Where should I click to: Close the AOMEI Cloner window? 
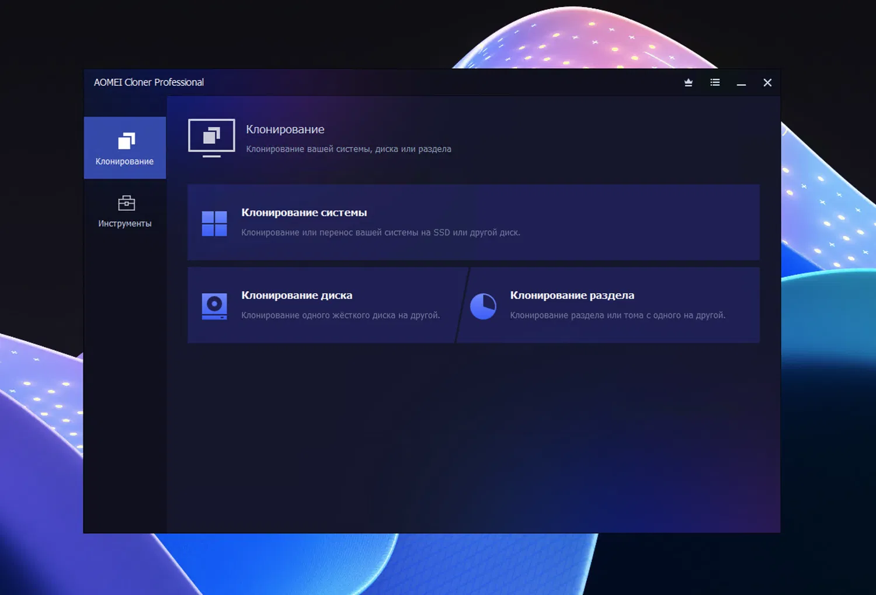tap(767, 83)
